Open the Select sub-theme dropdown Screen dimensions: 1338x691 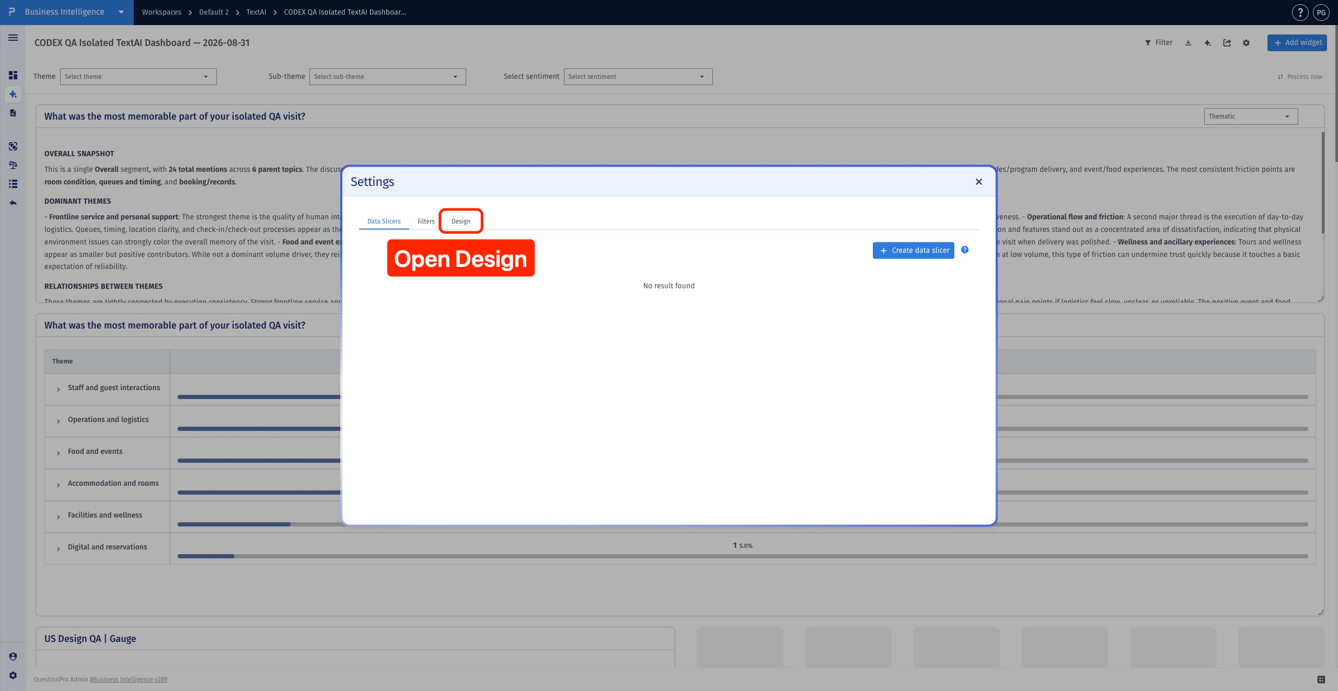point(387,77)
